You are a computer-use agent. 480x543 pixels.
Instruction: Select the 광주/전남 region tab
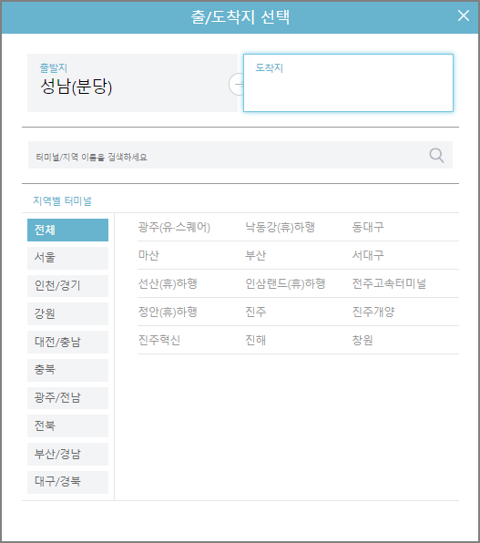(67, 398)
